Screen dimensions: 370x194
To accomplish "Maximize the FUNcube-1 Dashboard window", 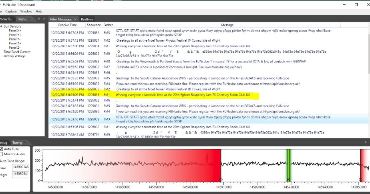I will point(356,4).
